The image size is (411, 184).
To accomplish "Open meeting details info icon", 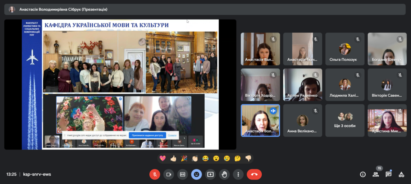I will (363, 174).
